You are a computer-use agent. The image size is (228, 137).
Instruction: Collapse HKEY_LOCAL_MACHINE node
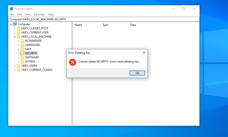(15, 37)
